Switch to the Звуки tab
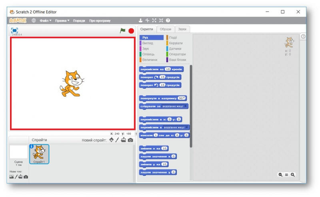The width and height of the screenshot is (320, 197). 182,29
